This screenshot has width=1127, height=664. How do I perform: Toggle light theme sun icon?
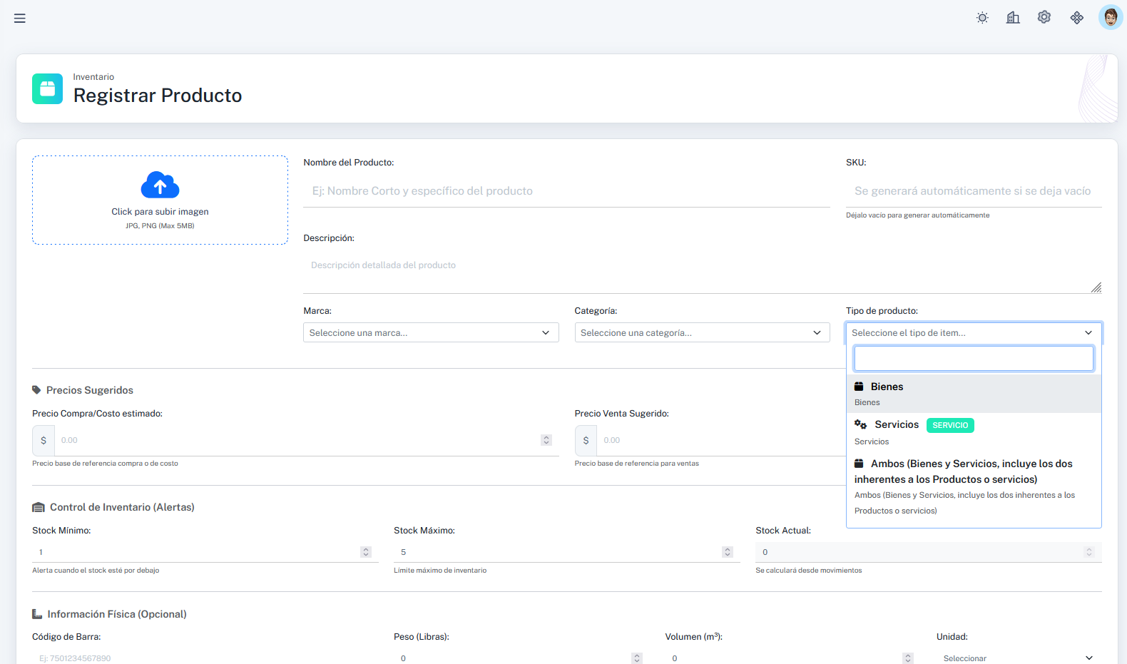982,18
